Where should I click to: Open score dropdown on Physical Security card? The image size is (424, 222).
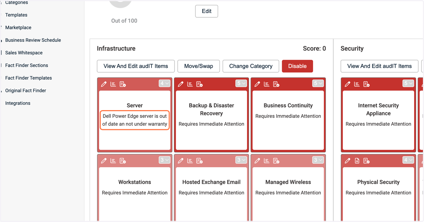click(x=408, y=160)
